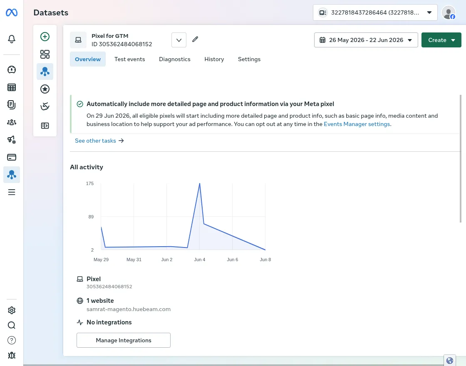Click the Manage Integrations button
The height and width of the screenshot is (366, 466).
click(123, 340)
